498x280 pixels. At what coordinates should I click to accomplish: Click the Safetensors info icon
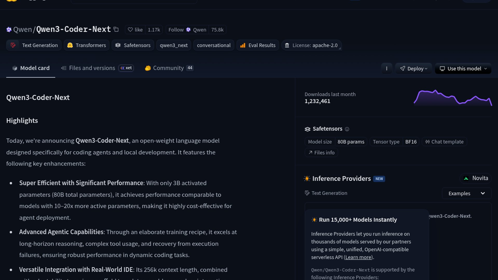click(x=347, y=129)
